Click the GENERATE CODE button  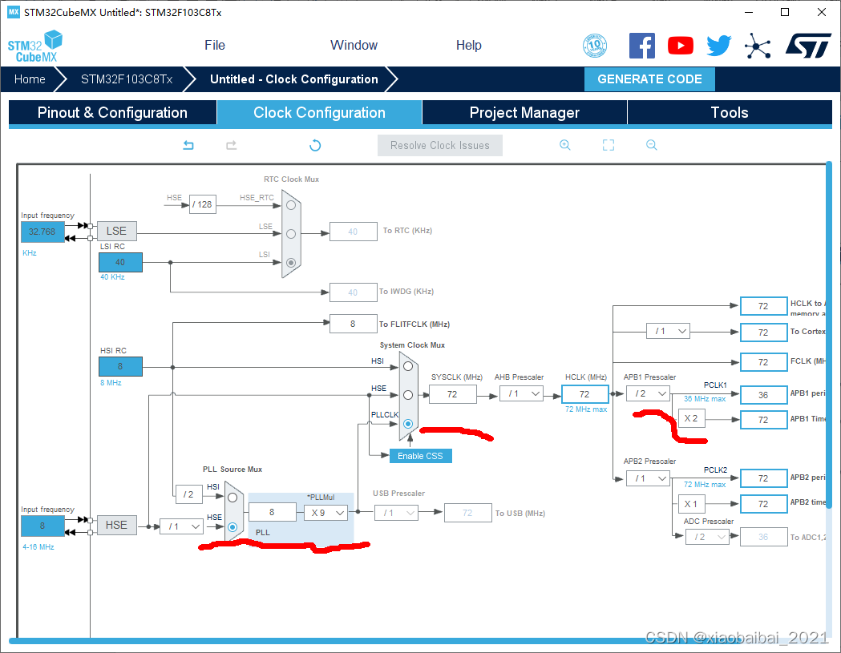[649, 79]
